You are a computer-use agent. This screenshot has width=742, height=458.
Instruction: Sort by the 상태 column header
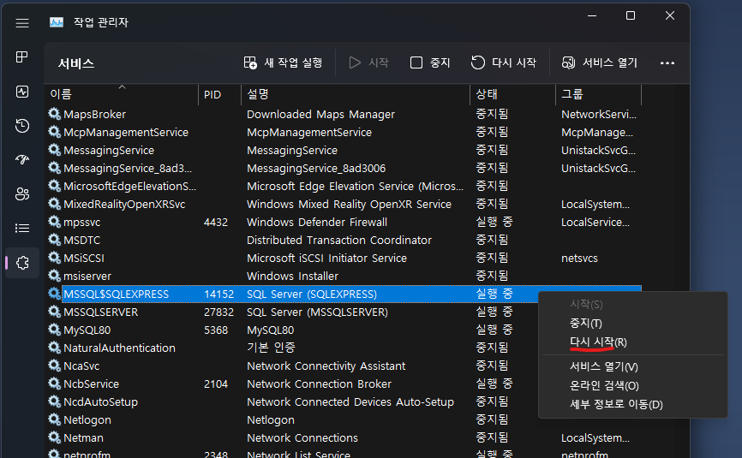click(512, 94)
